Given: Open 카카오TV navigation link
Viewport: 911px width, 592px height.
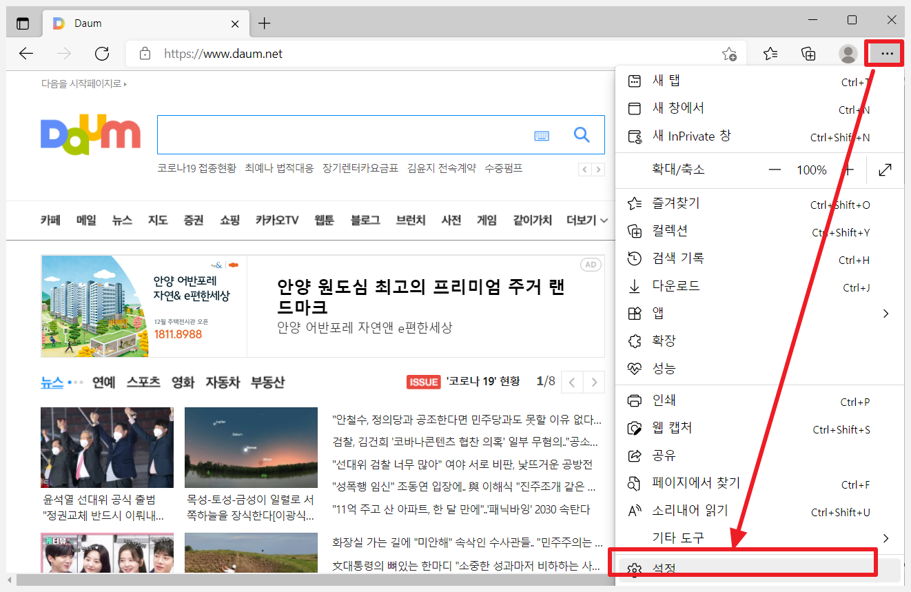Looking at the screenshot, I should click(277, 221).
